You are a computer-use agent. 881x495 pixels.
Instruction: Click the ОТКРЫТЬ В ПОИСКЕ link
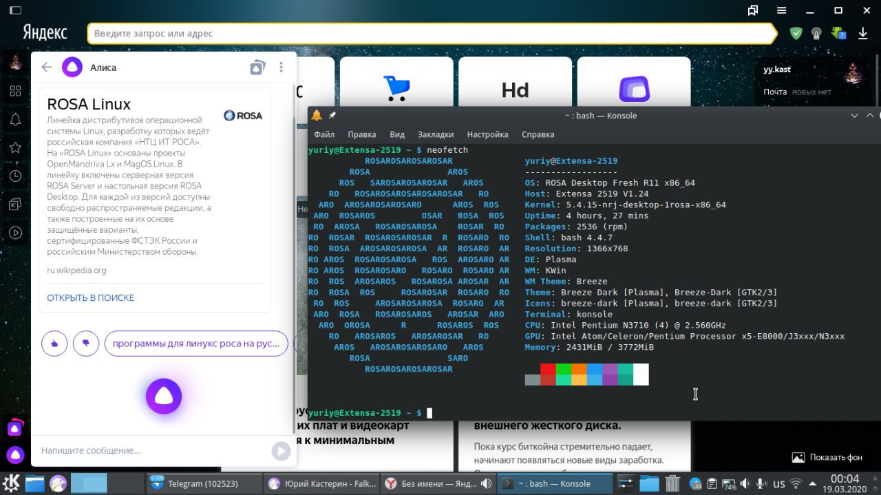[x=91, y=297]
